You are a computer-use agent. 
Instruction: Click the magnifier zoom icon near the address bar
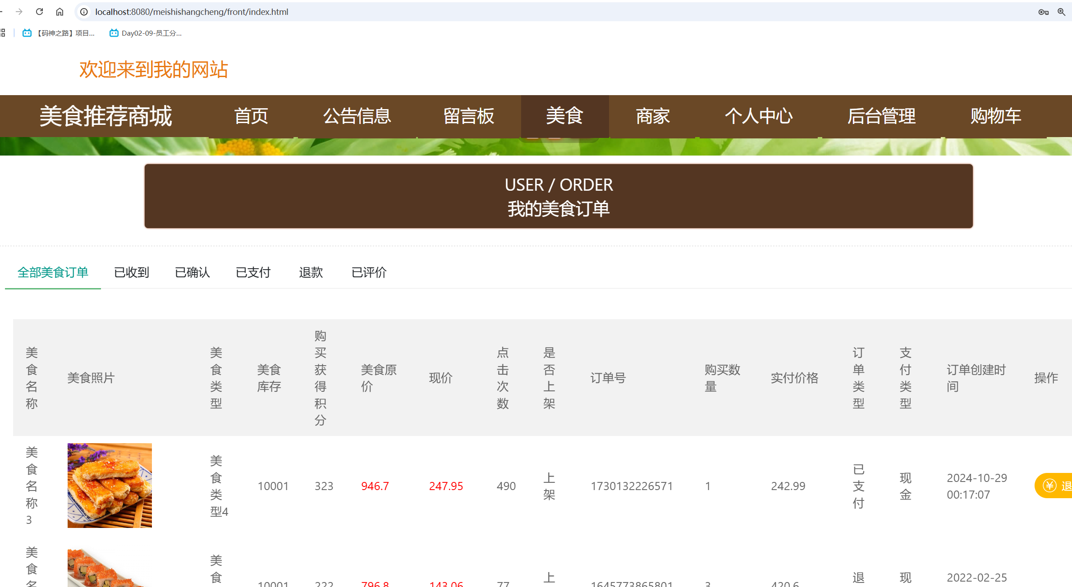1061,12
